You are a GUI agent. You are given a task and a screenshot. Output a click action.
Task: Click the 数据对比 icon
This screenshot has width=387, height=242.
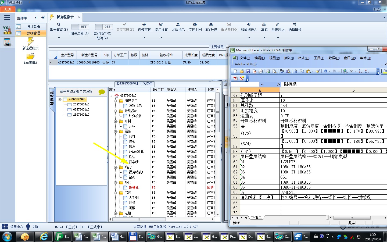278,24
